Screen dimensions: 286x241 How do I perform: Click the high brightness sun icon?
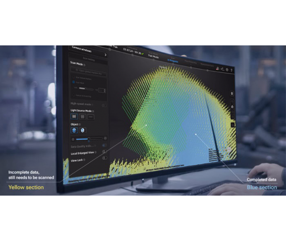pos(105,138)
